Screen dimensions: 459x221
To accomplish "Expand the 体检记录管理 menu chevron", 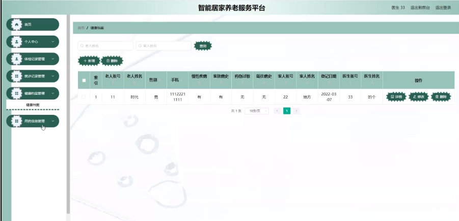I will (52, 59).
